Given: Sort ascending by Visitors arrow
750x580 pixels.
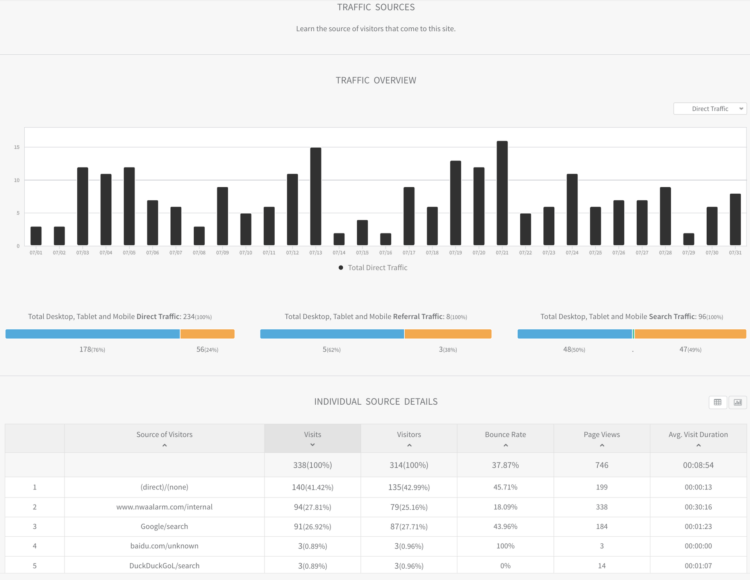Looking at the screenshot, I should coord(409,446).
